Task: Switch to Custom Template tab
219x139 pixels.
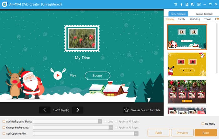Action: pos(204,14)
